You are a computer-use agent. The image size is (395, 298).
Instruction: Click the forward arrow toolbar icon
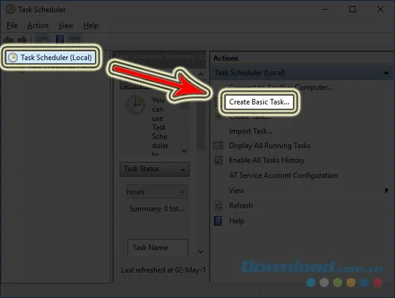[22, 39]
